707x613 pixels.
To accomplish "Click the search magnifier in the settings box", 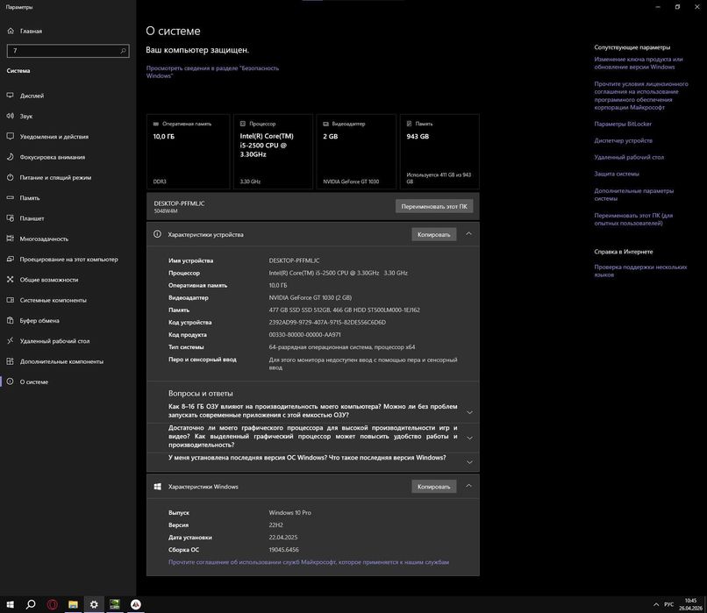I will [x=123, y=51].
